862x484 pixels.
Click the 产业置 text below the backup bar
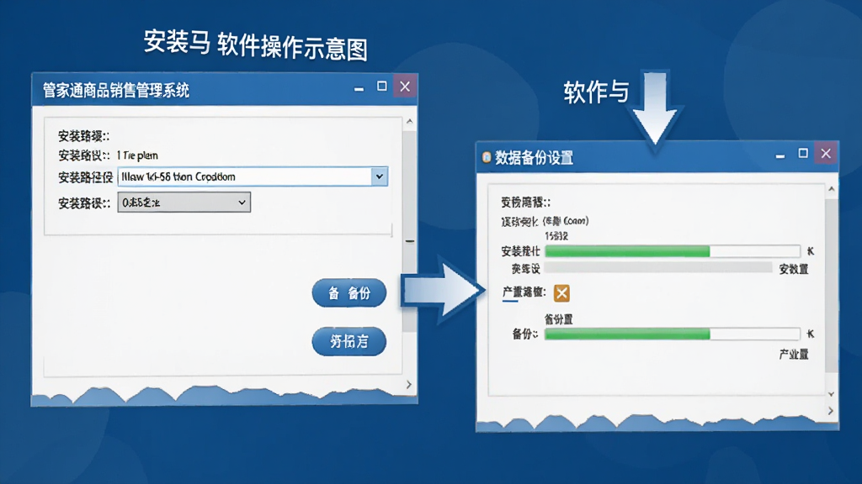[x=794, y=355]
